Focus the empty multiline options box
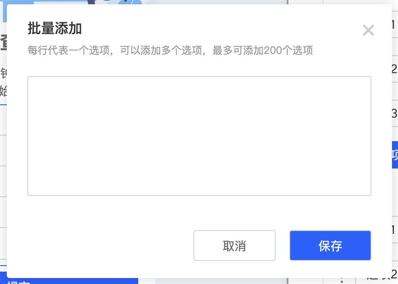This screenshot has width=398, height=284. 199,136
